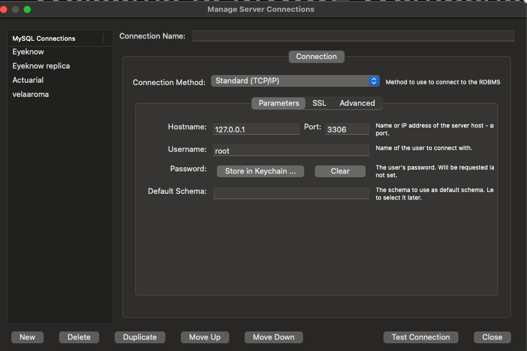Switch to the Parameters tab

coord(279,103)
